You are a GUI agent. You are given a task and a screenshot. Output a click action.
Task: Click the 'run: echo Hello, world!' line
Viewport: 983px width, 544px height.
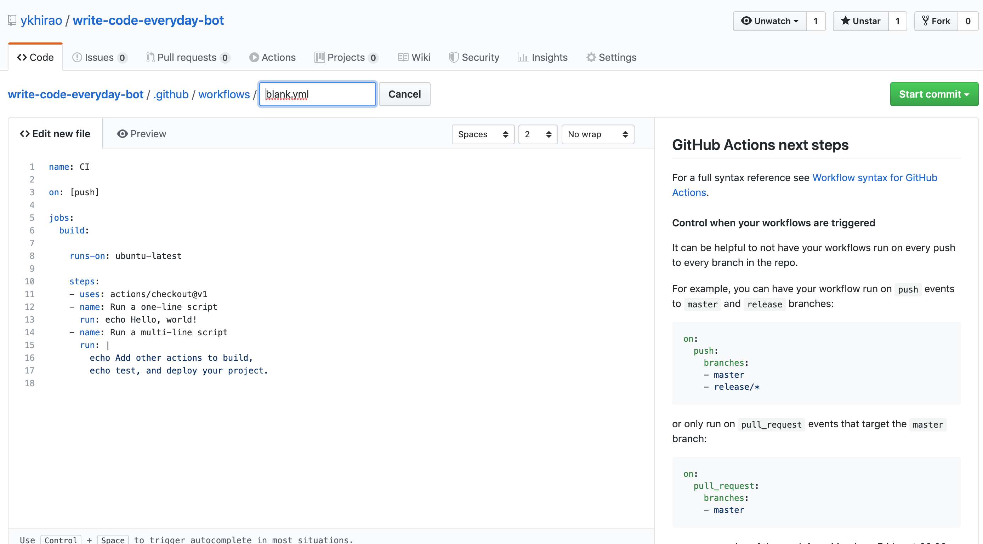pyautogui.click(x=138, y=319)
